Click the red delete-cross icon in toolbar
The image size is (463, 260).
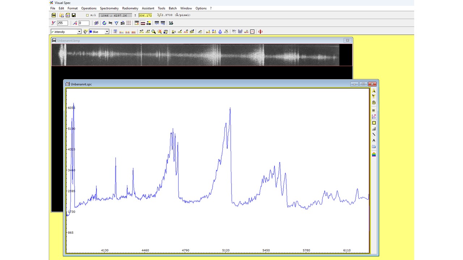(x=160, y=32)
